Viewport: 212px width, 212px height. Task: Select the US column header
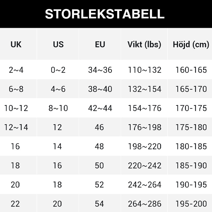point(58,45)
